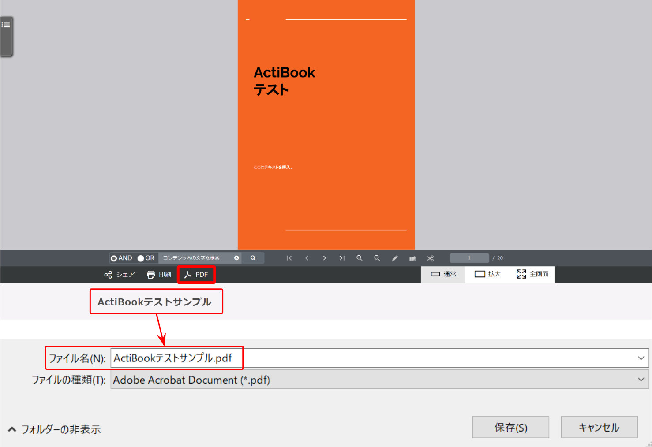Open the file name dropdown

[x=641, y=358]
